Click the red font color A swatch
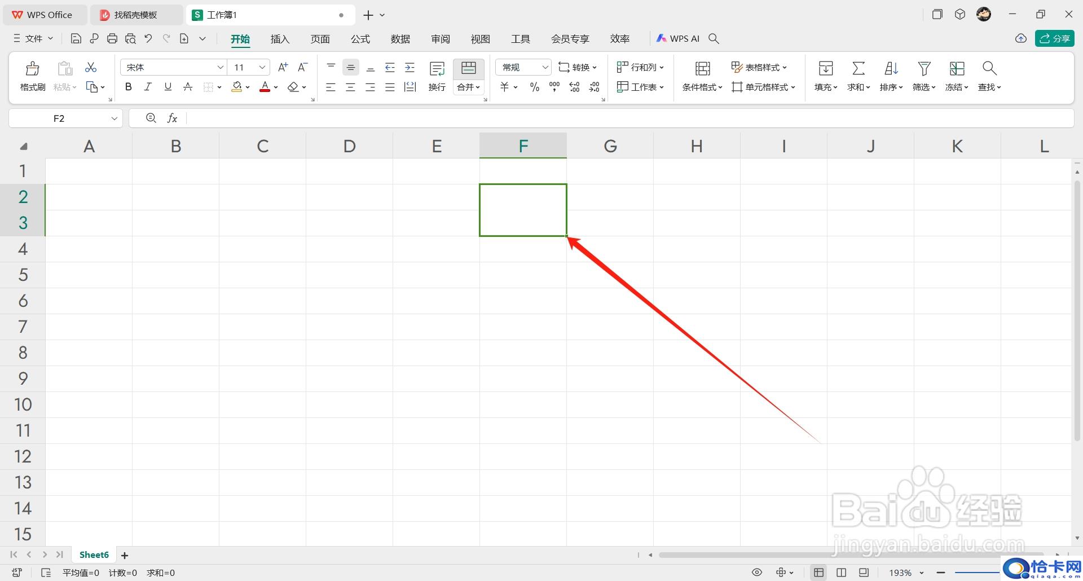The image size is (1083, 581). click(265, 87)
